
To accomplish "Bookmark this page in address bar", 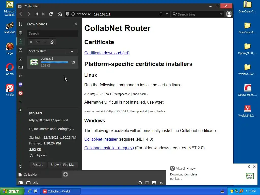I will (161, 14).
